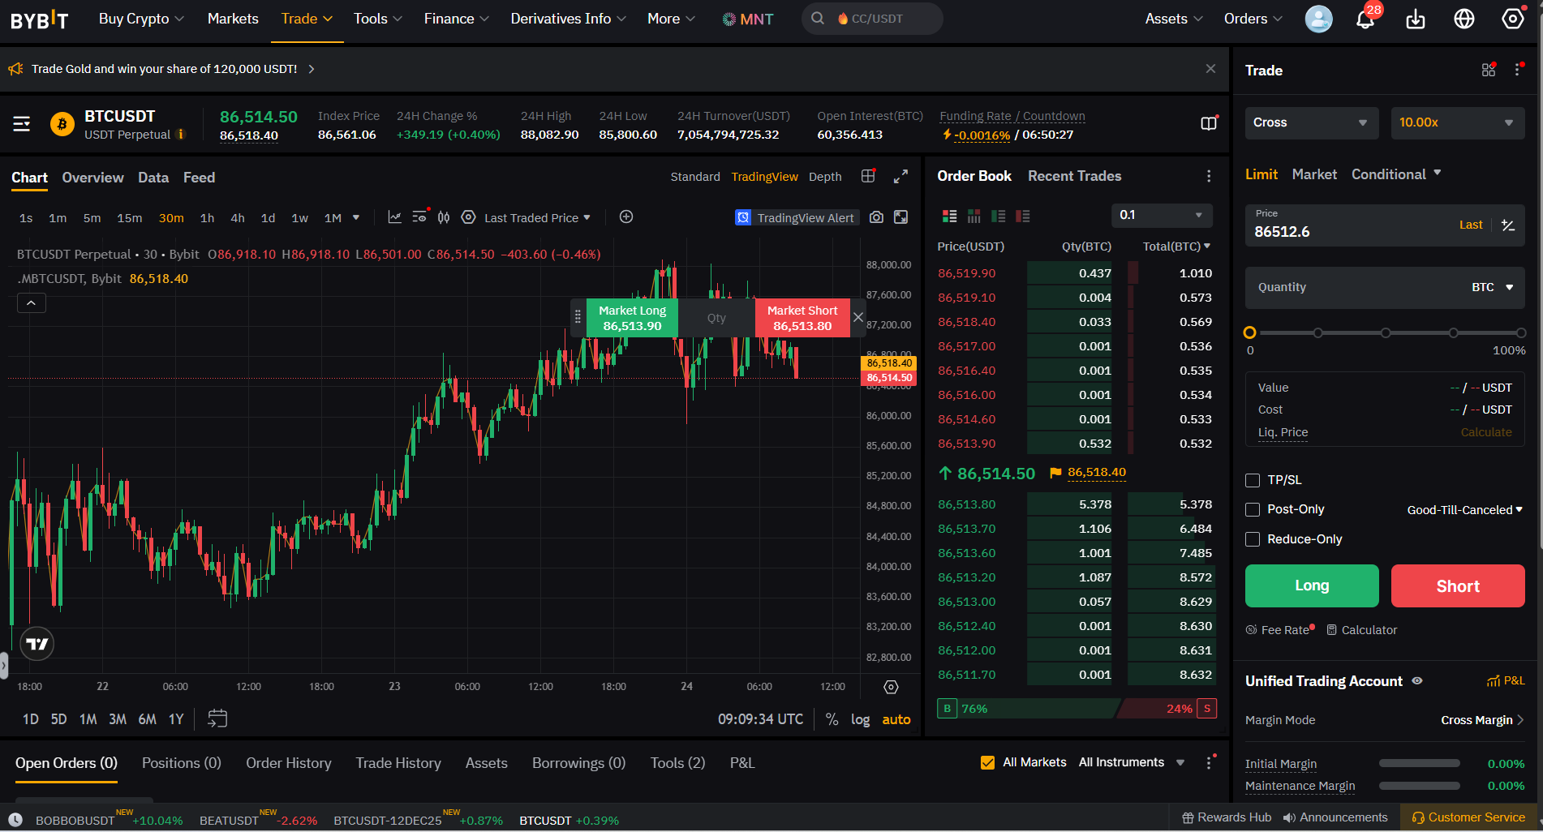This screenshot has height=832, width=1543.
Task: Open Rewards Hub in the status bar
Action: pyautogui.click(x=1226, y=817)
